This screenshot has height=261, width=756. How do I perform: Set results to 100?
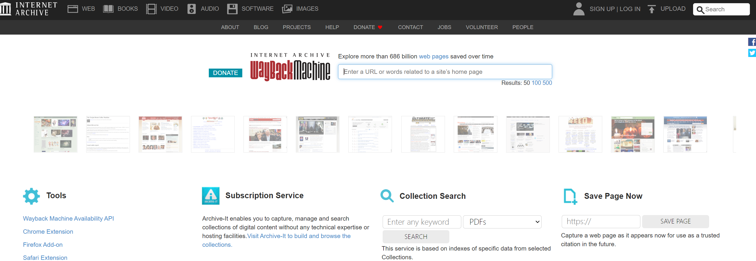click(x=536, y=83)
